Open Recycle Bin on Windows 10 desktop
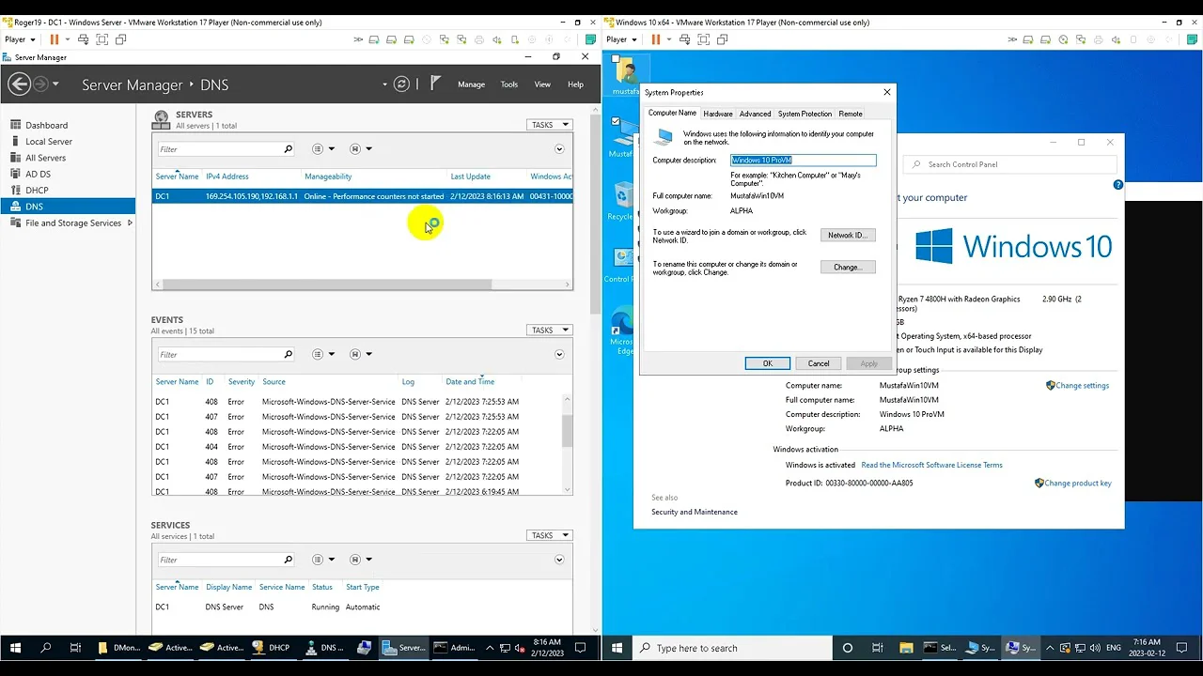 point(621,201)
